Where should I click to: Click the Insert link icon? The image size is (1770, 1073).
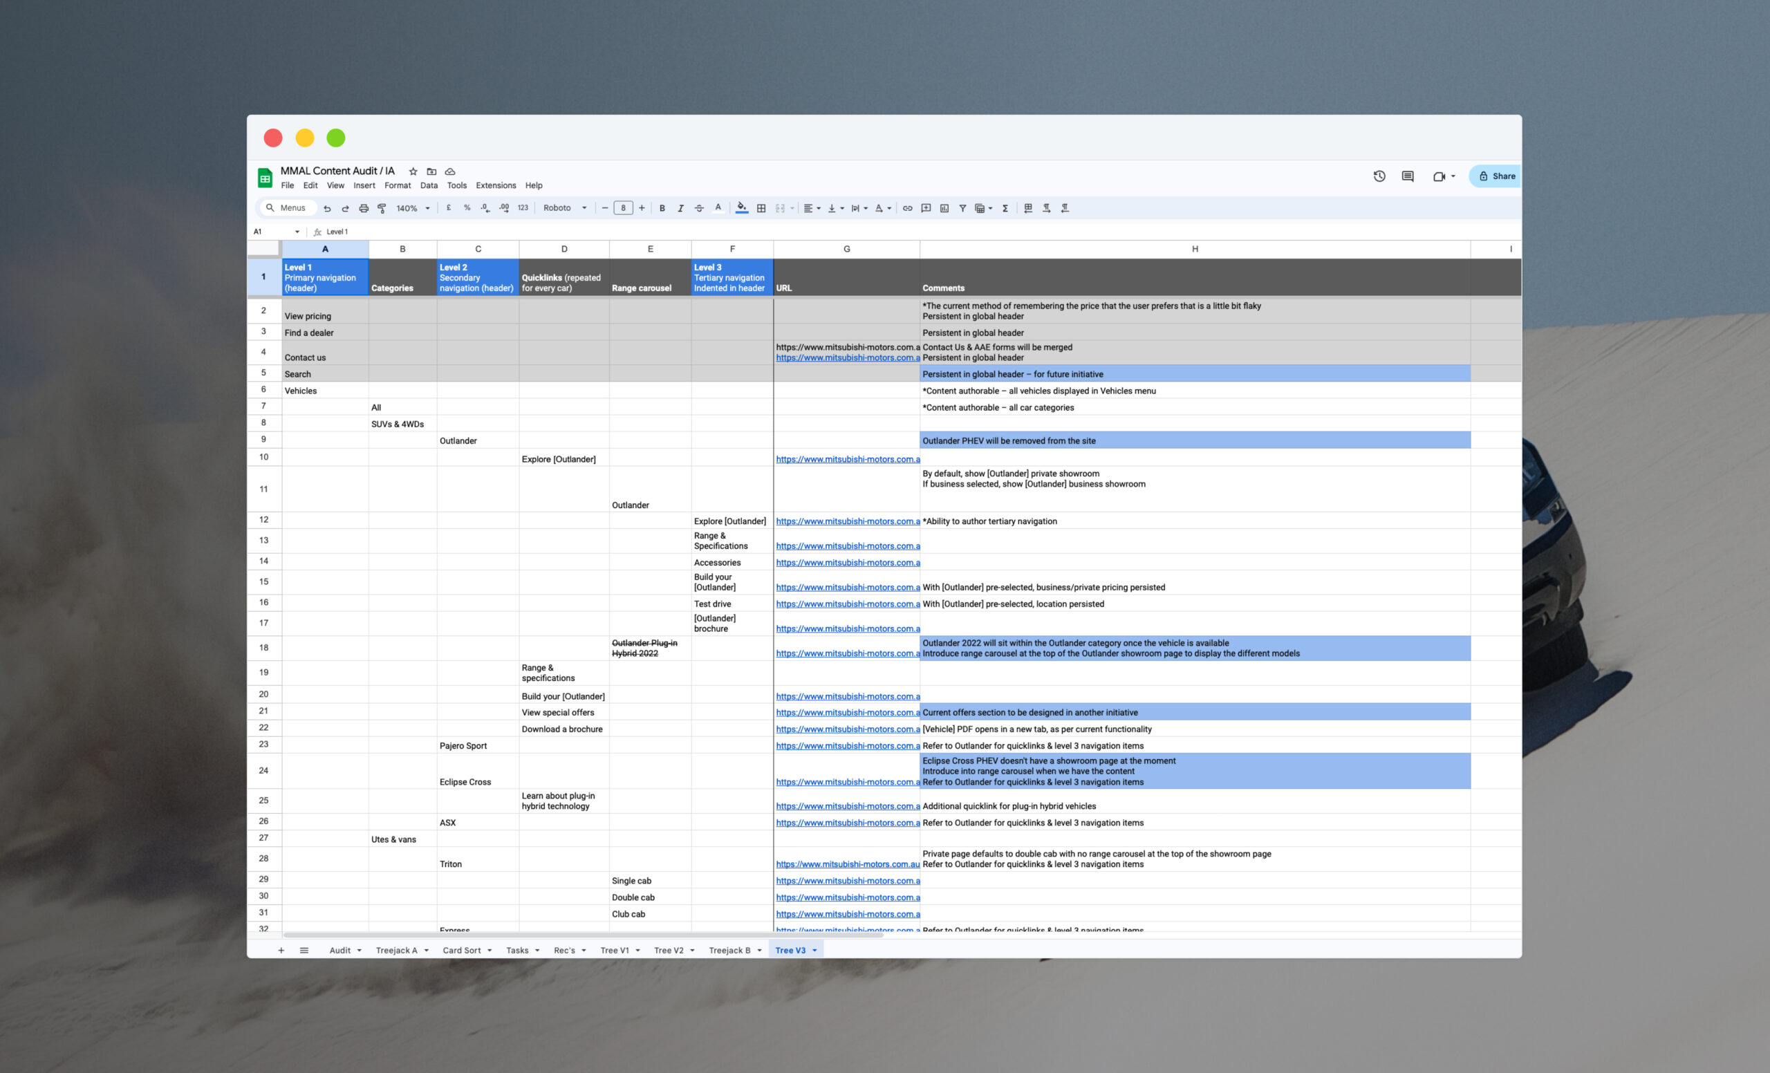908,208
